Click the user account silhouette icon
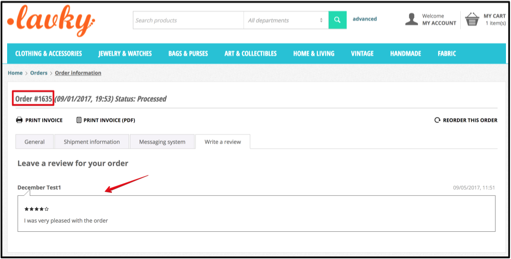Screen dimensions: 511x259 coord(412,19)
